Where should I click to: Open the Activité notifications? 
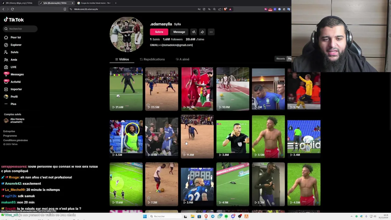coord(13,82)
